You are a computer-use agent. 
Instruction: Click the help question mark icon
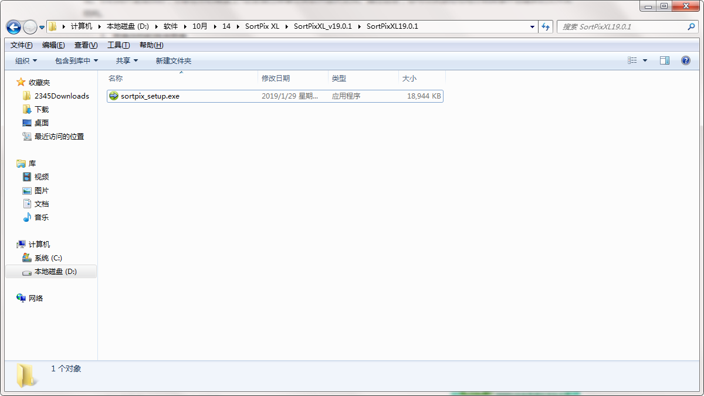(685, 60)
